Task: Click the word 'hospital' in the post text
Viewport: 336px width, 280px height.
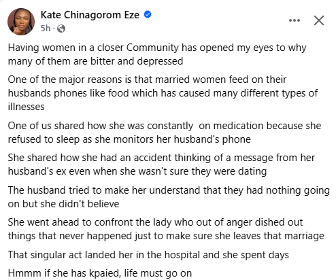Action: tap(182, 255)
